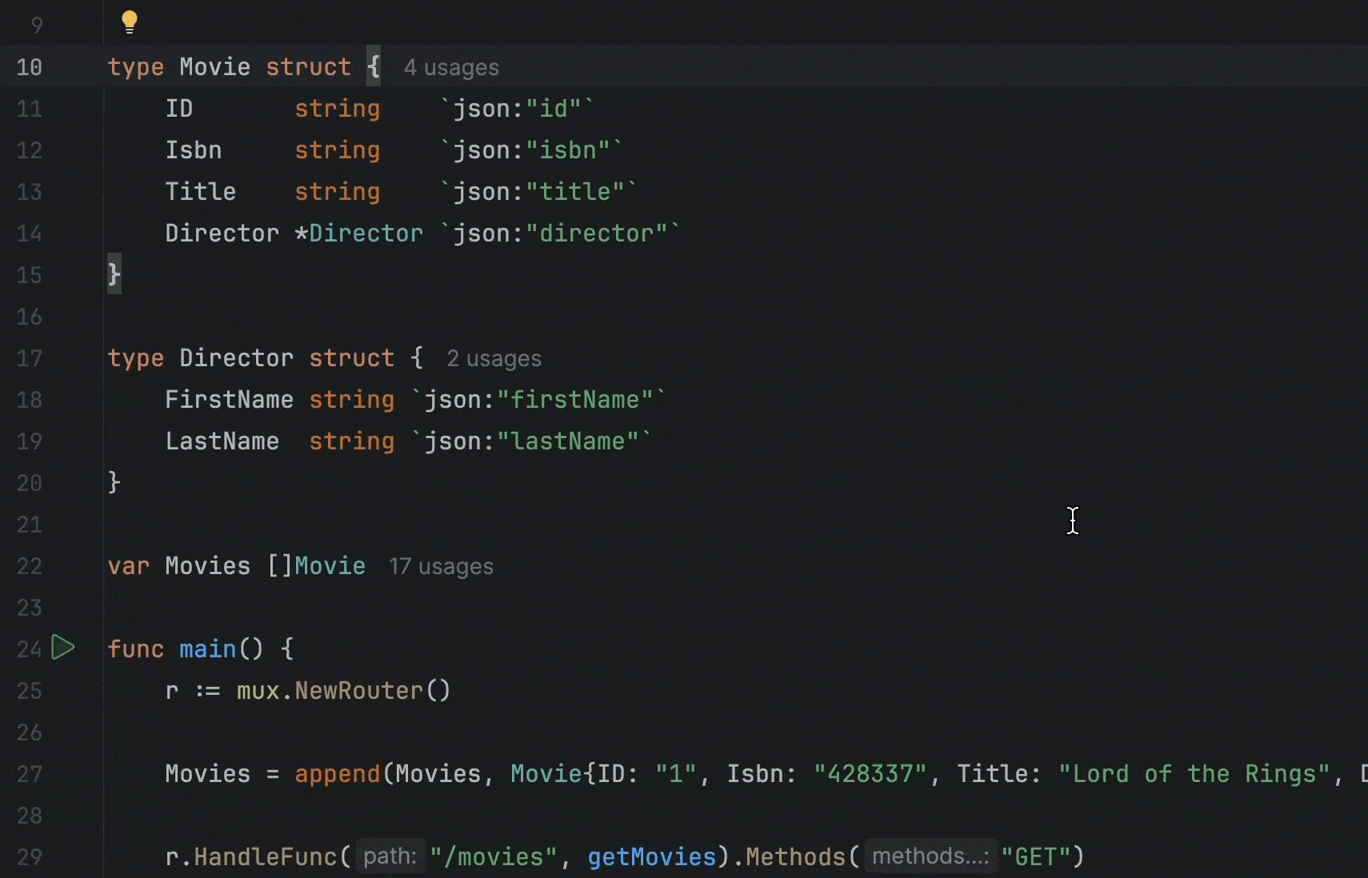Open the "2 usages" hint for Director
The image size is (1368, 878).
[x=494, y=359]
